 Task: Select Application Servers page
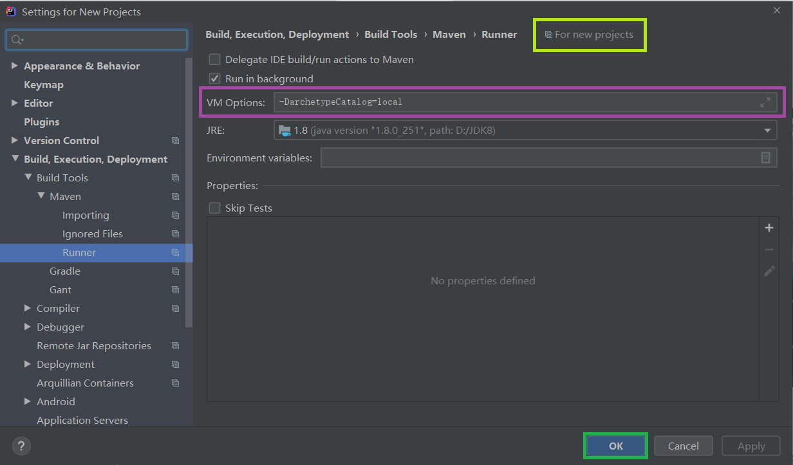click(82, 420)
